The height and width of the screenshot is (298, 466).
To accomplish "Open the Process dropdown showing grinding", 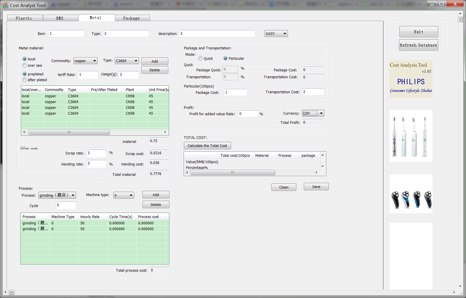I will (x=57, y=195).
